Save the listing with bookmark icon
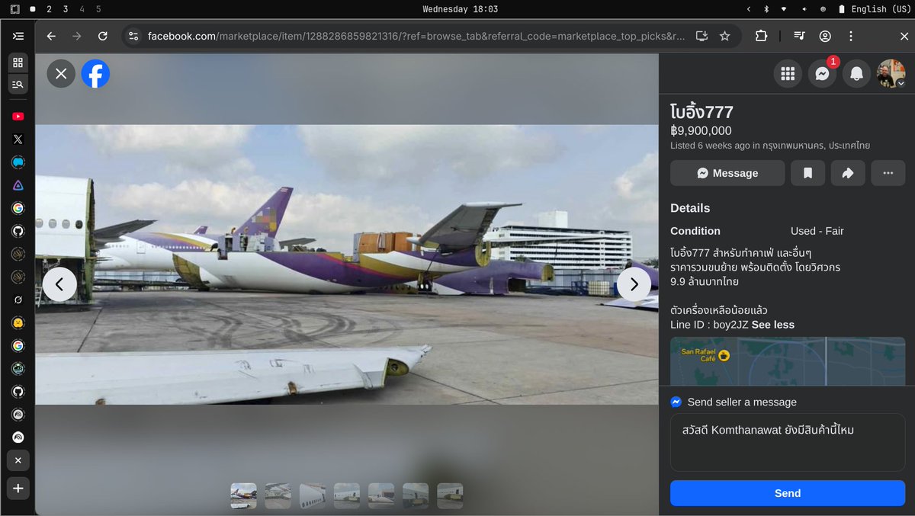The image size is (915, 516). coord(807,173)
